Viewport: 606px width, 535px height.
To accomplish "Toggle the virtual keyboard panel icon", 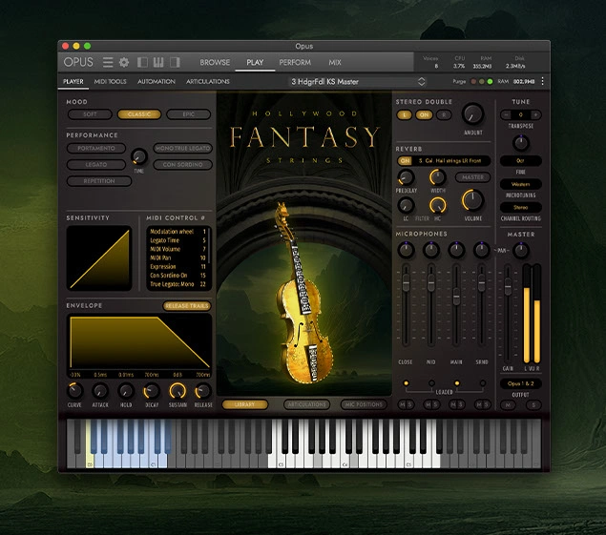I will 158,62.
